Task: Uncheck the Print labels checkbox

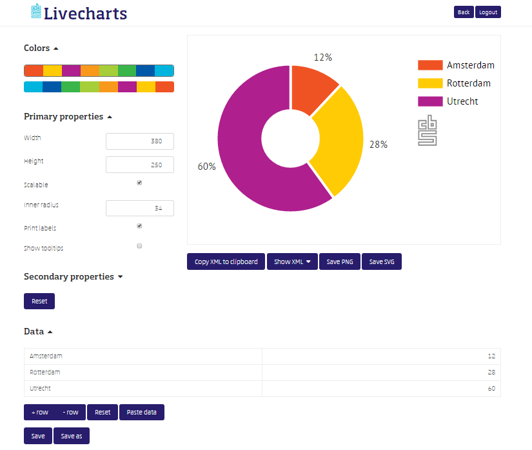Action: (x=139, y=226)
